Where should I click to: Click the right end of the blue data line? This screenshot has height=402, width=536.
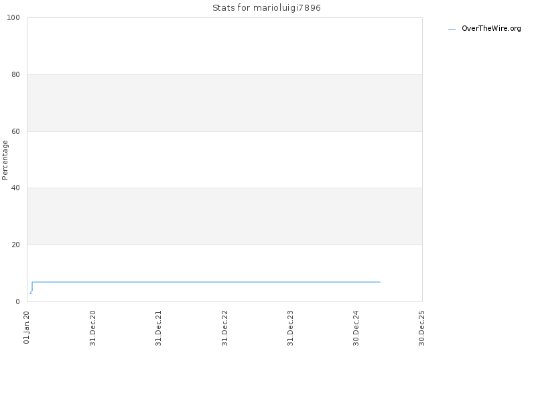380,282
